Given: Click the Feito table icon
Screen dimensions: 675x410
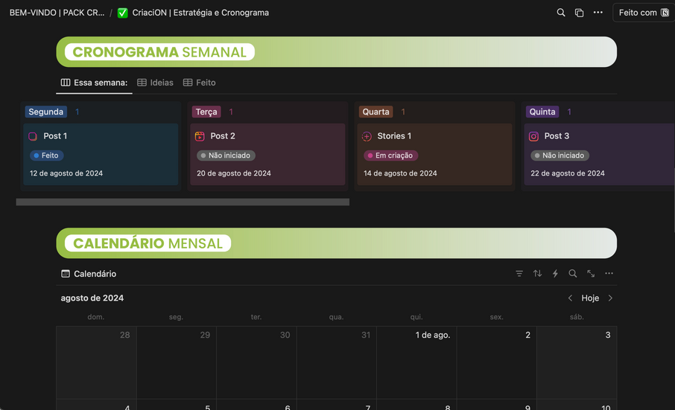Looking at the screenshot, I should point(188,83).
